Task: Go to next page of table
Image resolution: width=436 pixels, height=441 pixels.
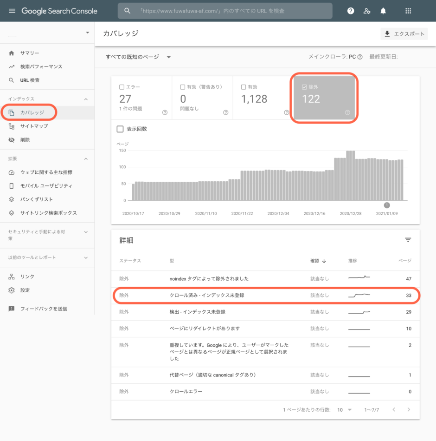Action: click(409, 410)
